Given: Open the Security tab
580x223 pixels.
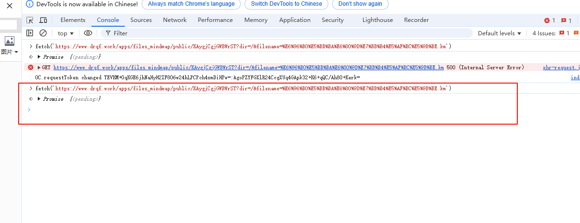Looking at the screenshot, I should pyautogui.click(x=333, y=20).
